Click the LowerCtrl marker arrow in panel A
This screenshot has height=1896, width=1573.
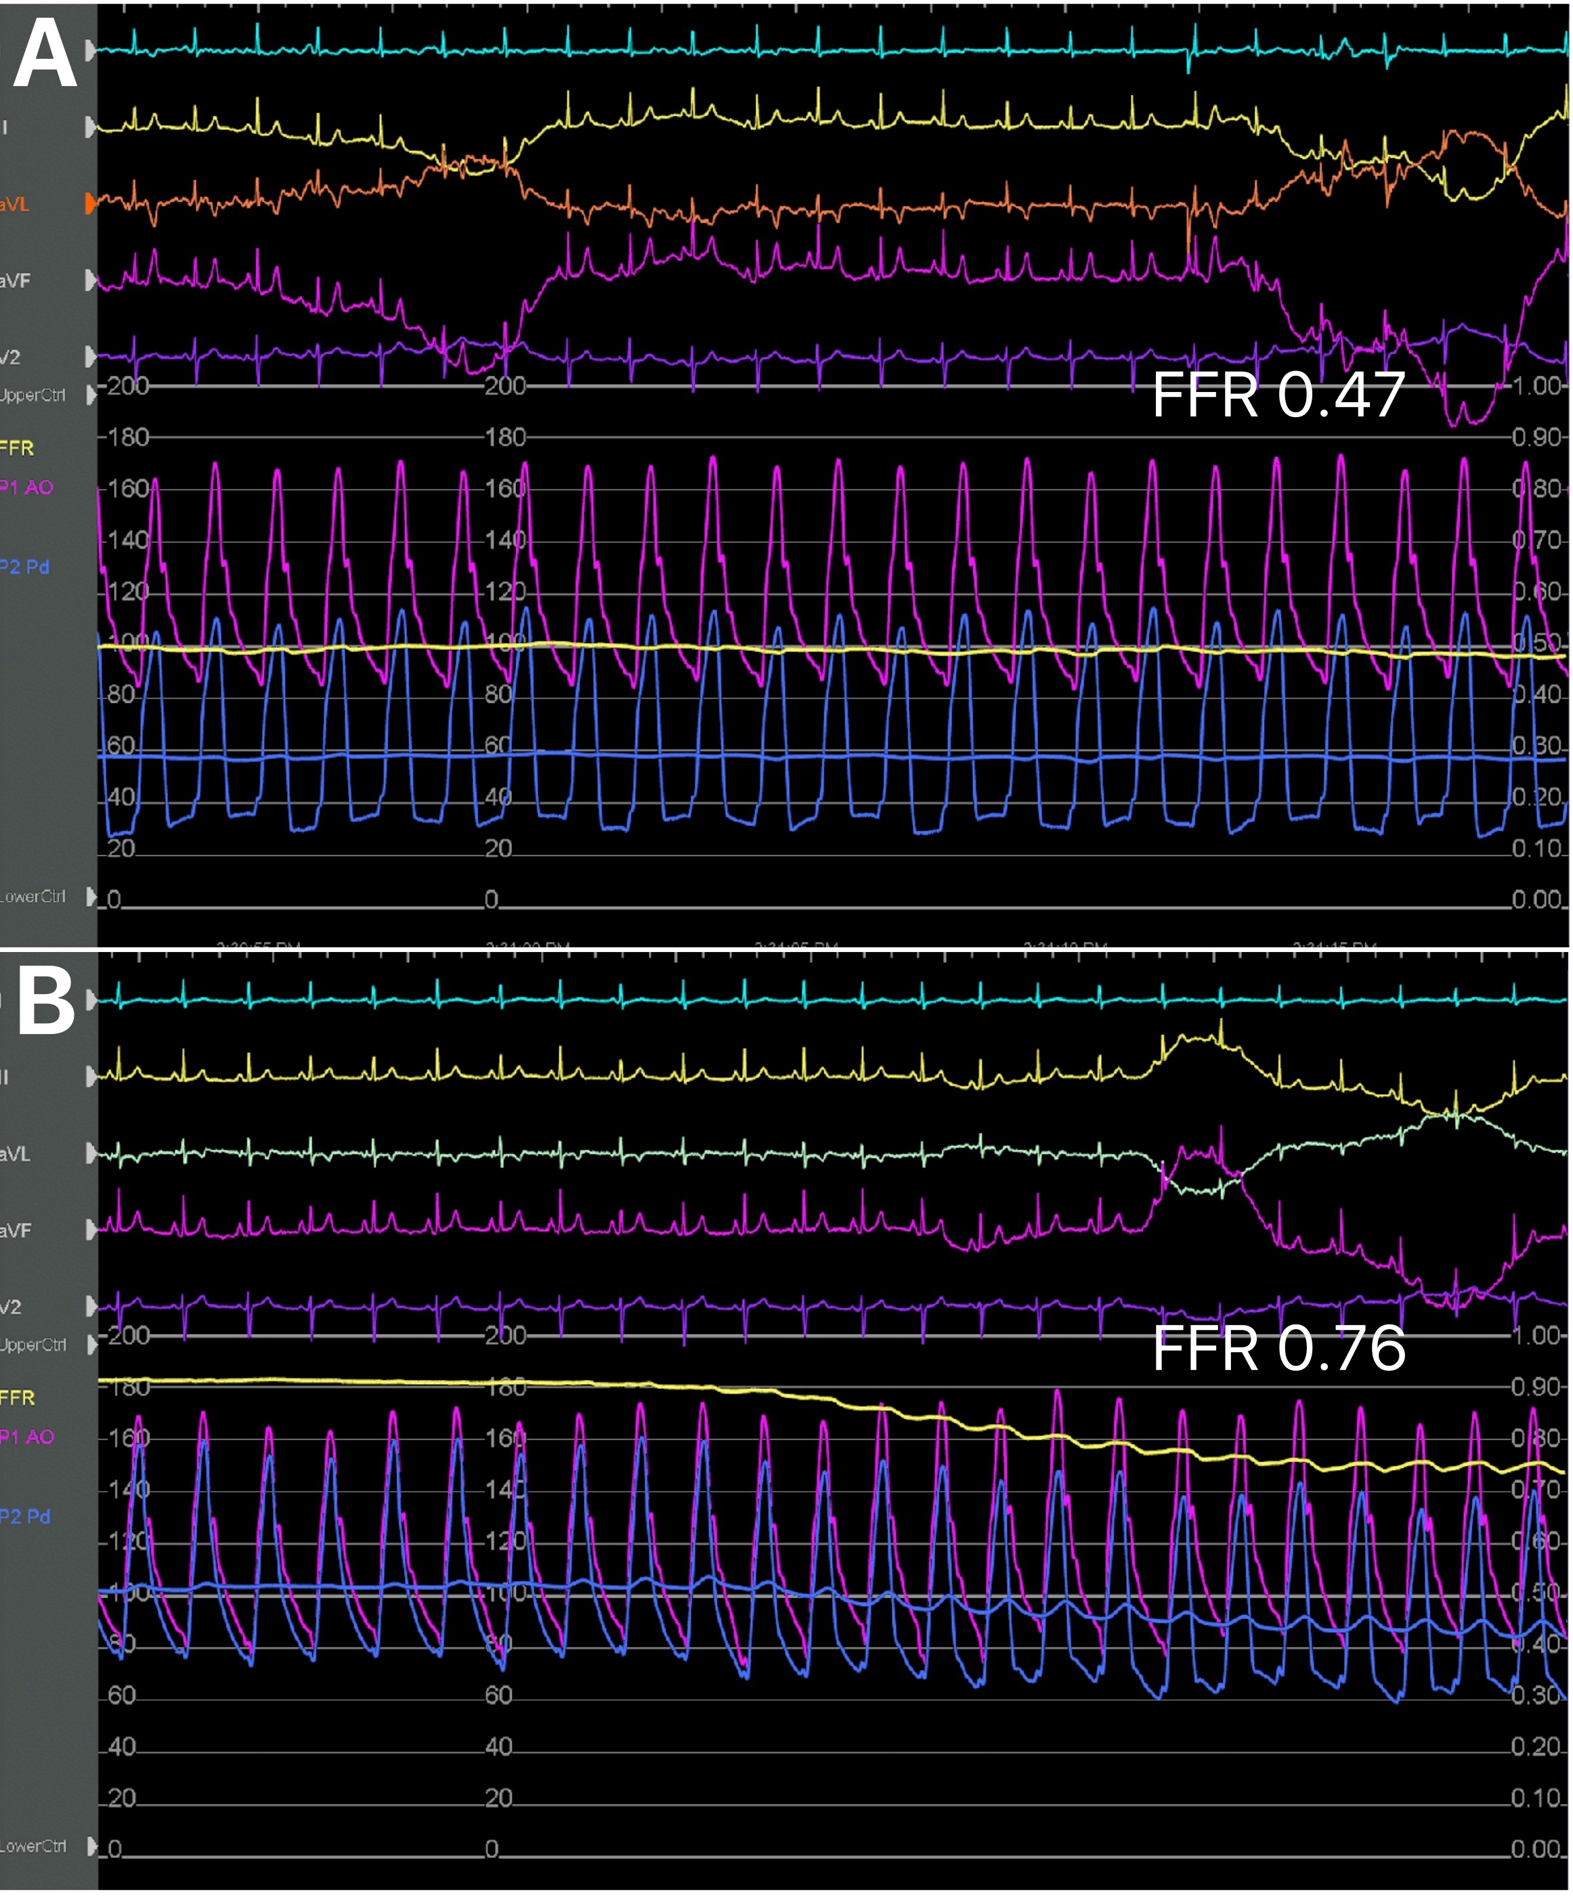(90, 897)
